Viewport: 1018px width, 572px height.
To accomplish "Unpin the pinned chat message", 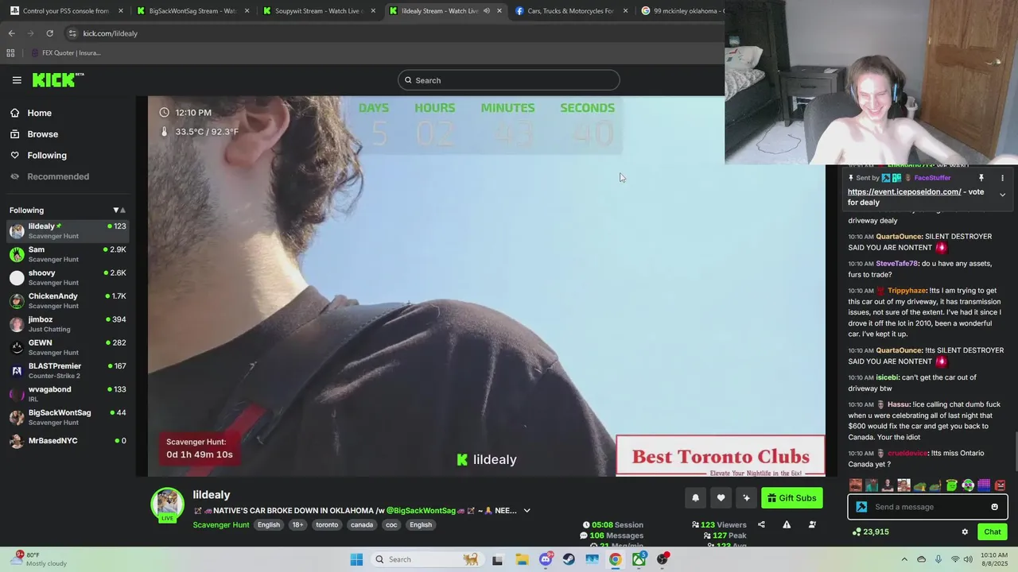I will point(981,178).
